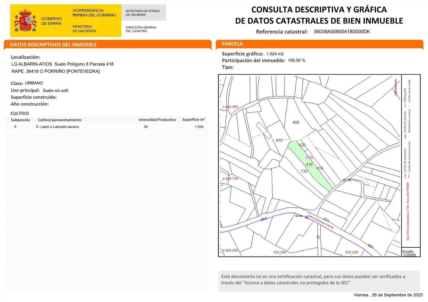The image size is (428, 302).
Task: Click the Intensidad Productiva cell 04
Action: [146, 127]
